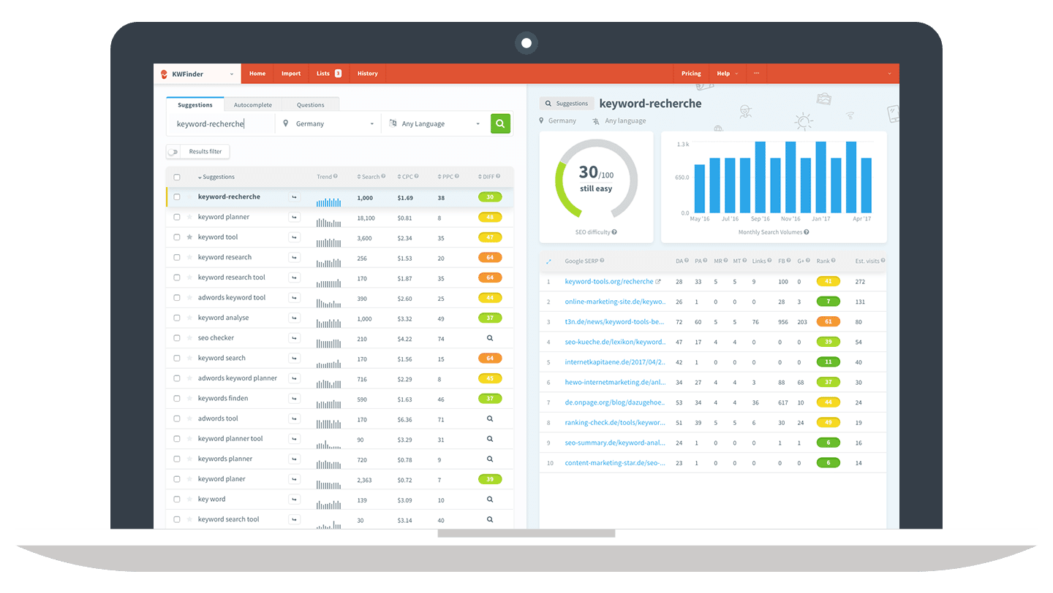Click the arrow icon next to keyword planer
This screenshot has width=1053, height=593.
(x=294, y=479)
